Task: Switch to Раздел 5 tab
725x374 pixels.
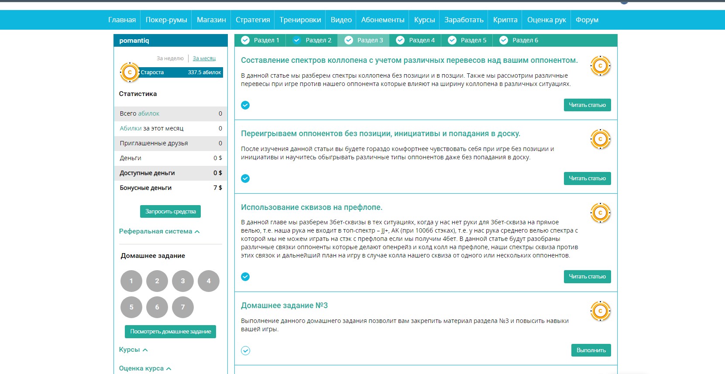Action: (467, 40)
